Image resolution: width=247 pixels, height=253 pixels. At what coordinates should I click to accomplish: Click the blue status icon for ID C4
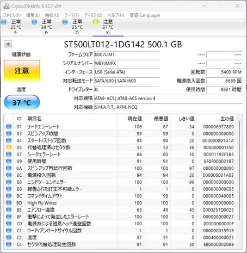[x=9, y=244]
